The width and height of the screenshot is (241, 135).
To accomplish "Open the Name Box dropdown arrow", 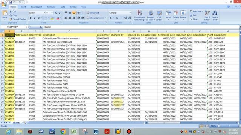I will point(26,27).
